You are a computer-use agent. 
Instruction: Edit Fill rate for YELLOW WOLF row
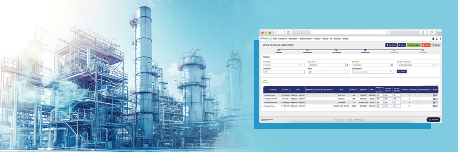397,106
